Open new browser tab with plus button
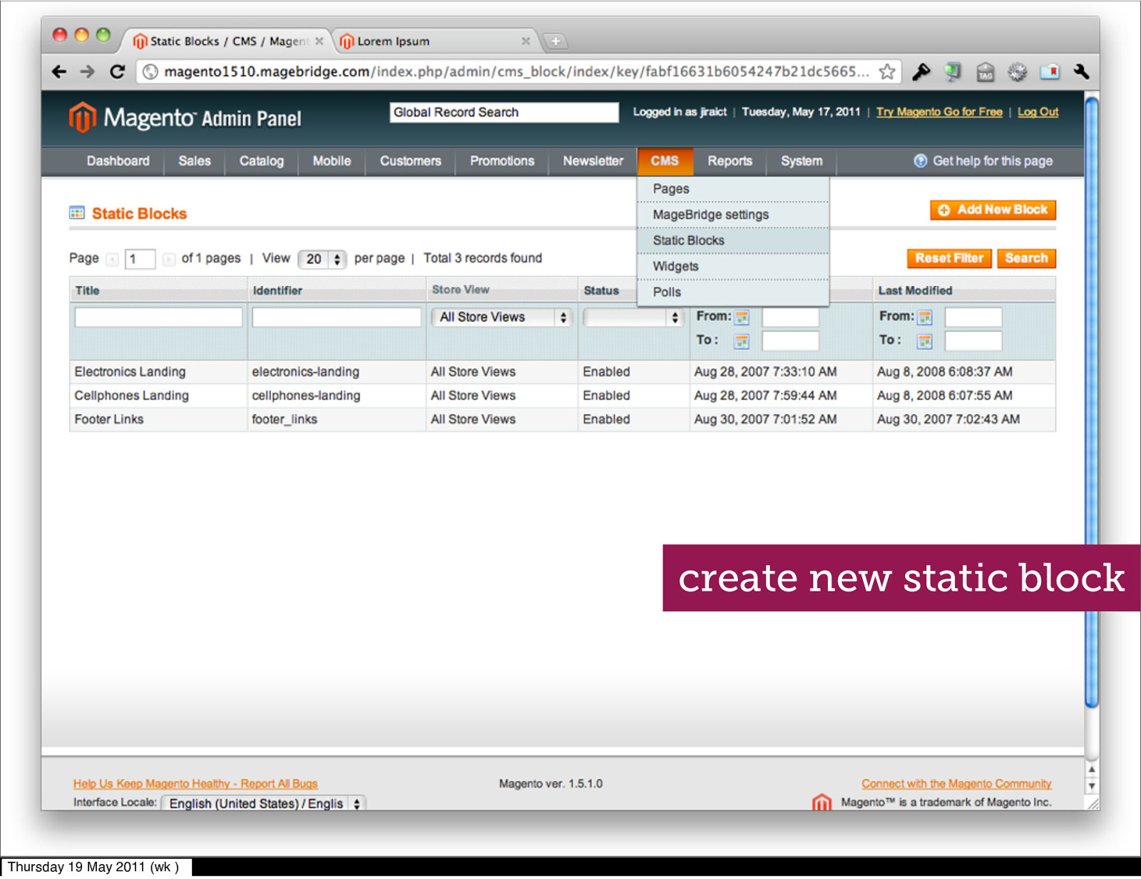The image size is (1141, 879). [x=556, y=41]
